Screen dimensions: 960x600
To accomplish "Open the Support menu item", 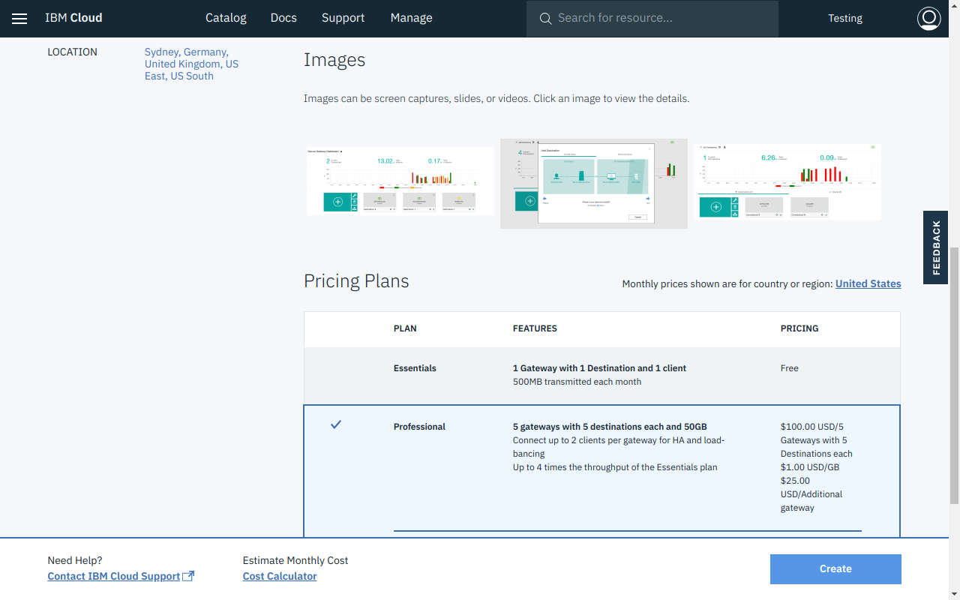I will pyautogui.click(x=343, y=18).
